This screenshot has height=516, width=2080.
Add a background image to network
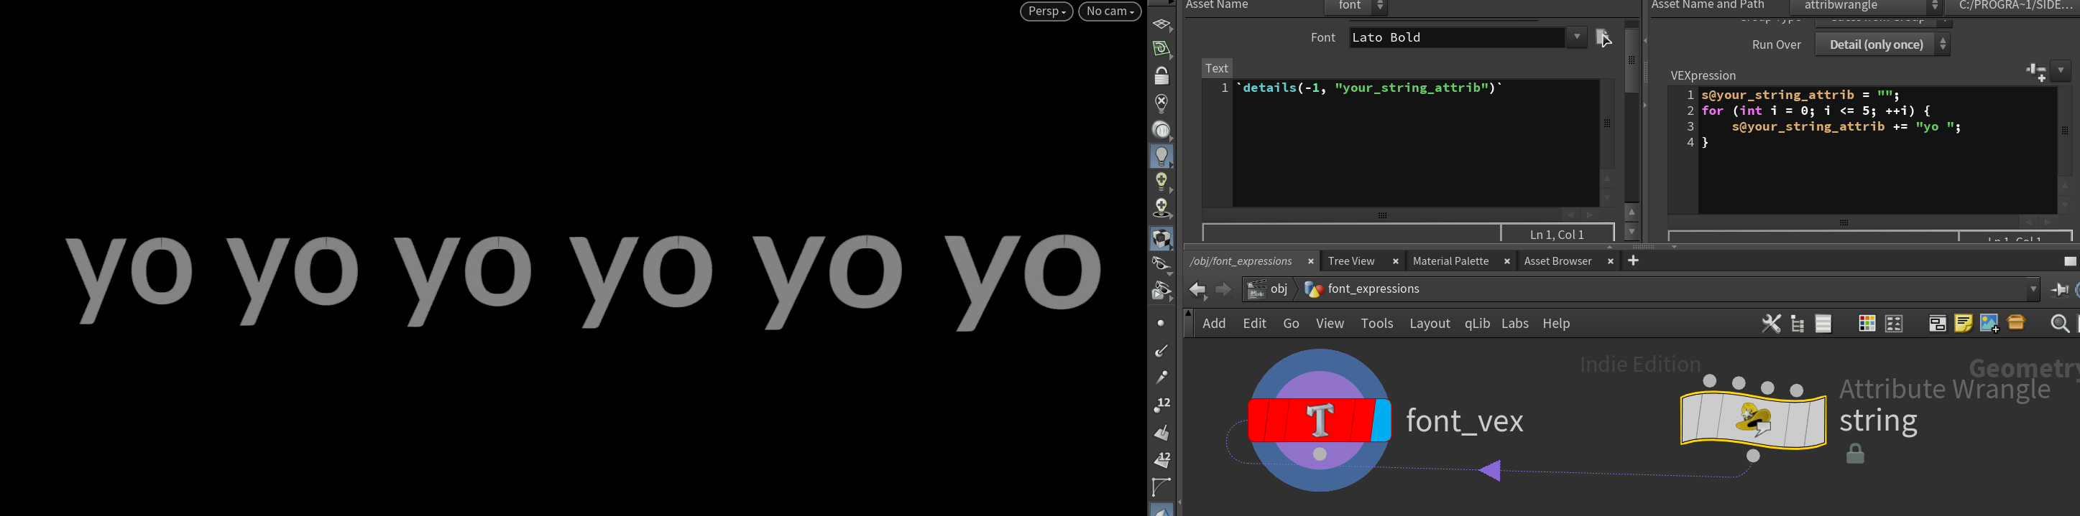[x=1989, y=324]
